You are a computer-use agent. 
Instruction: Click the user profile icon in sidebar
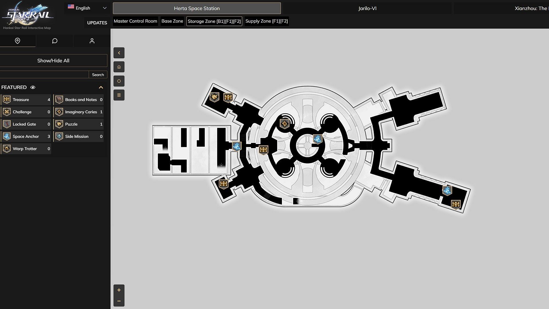(x=92, y=41)
